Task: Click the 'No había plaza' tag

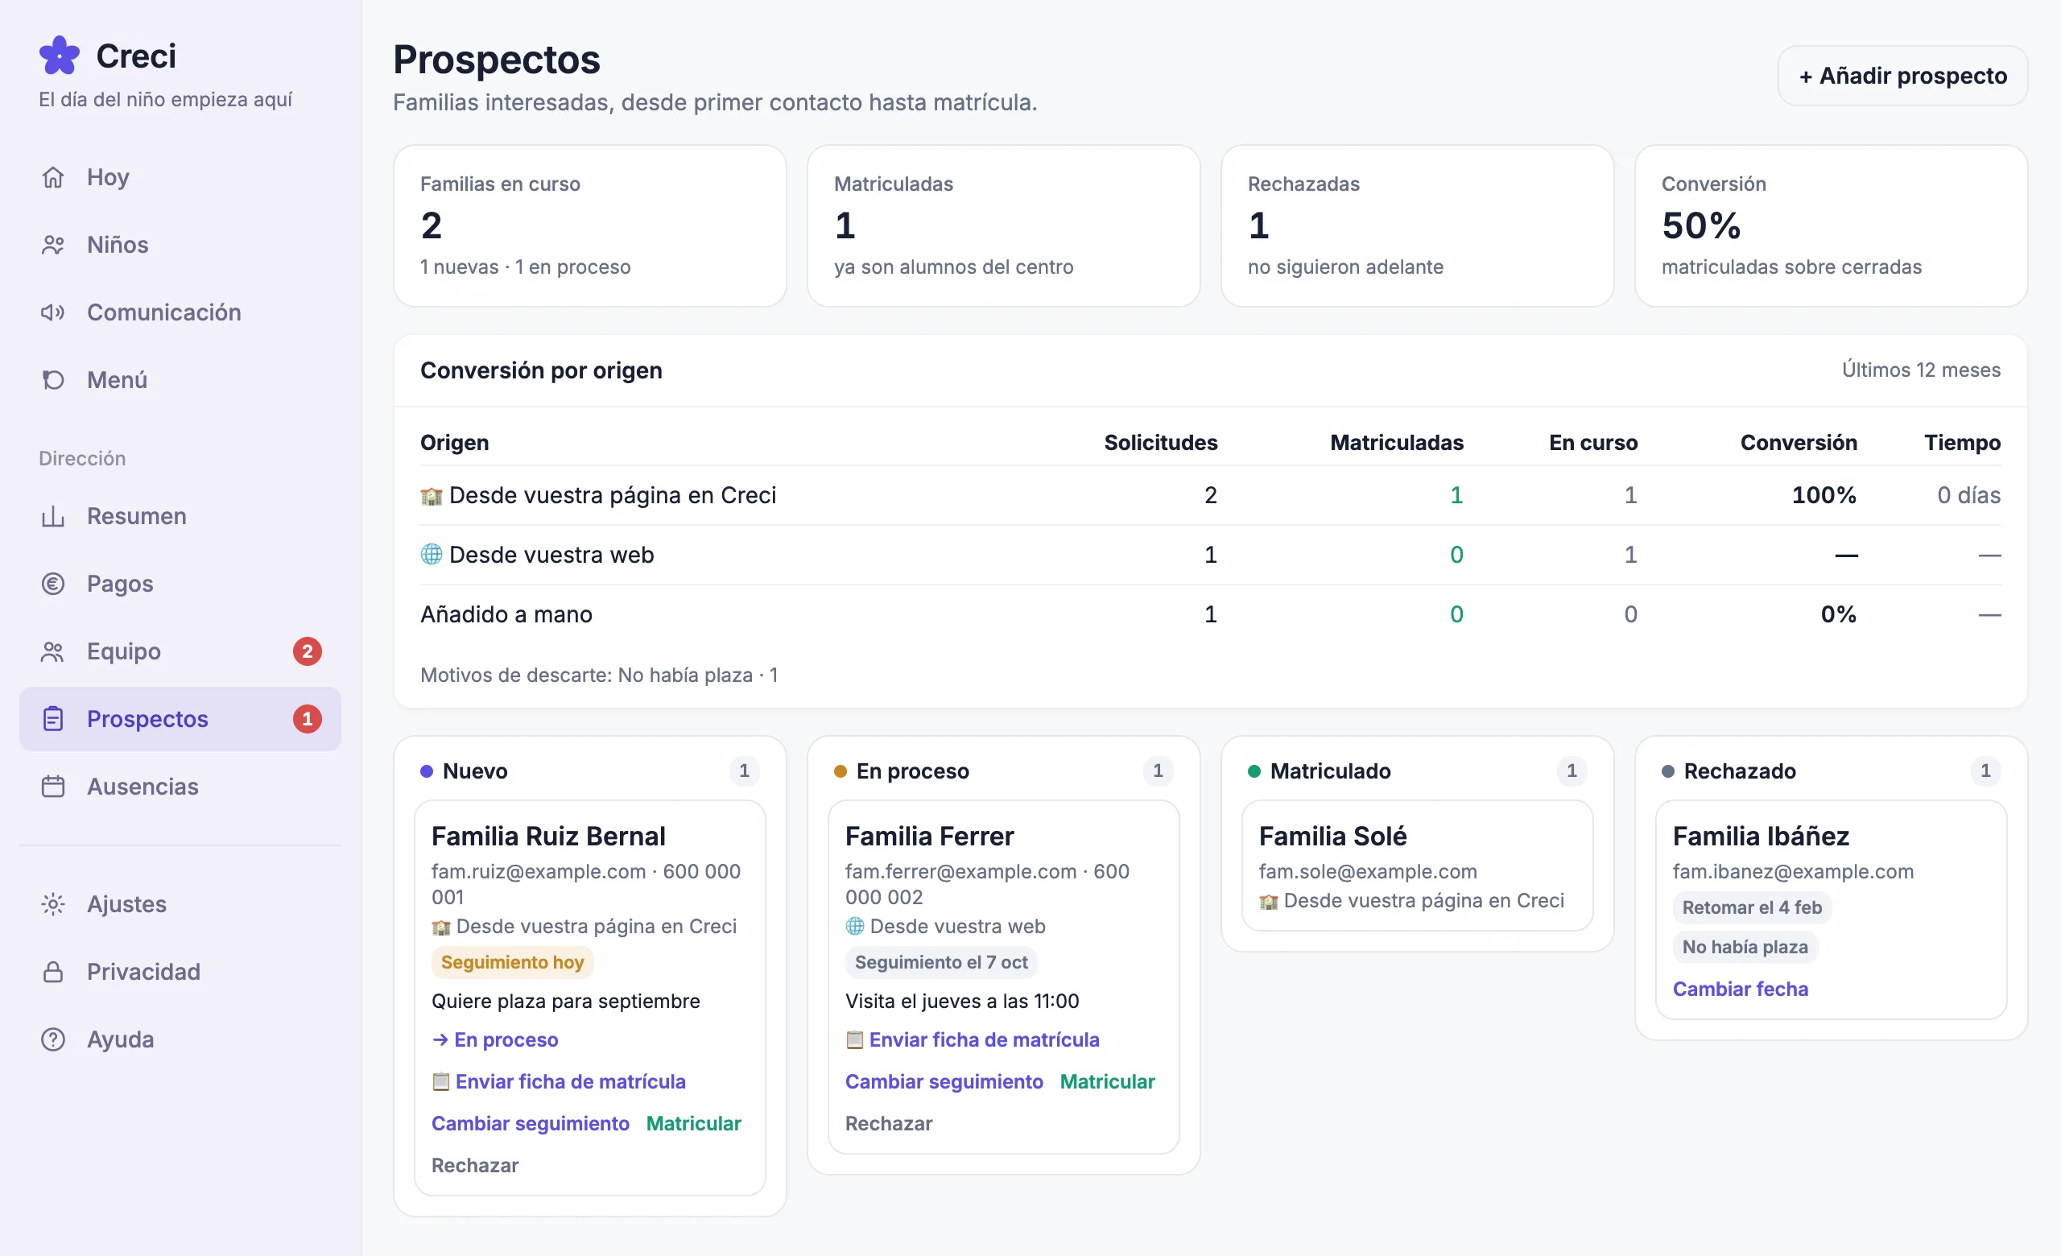Action: (x=1745, y=948)
